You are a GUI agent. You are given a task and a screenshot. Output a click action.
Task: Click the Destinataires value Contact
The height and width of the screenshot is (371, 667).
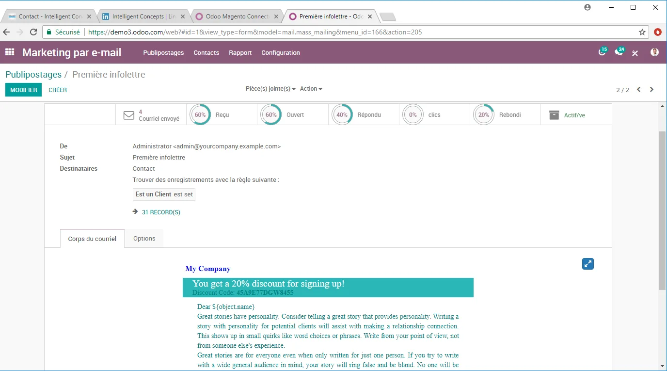[x=143, y=169]
